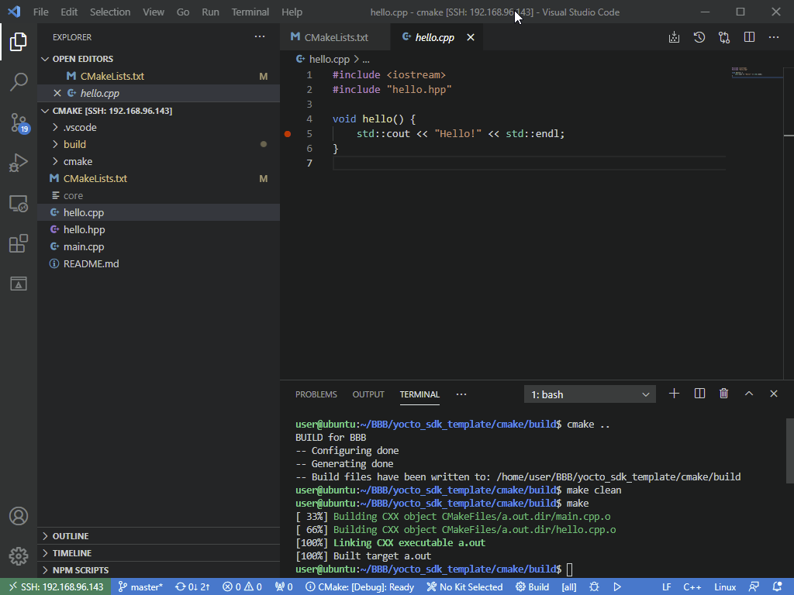The image size is (794, 595).
Task: Click the CMake Build button in status bar
Action: pos(533,587)
